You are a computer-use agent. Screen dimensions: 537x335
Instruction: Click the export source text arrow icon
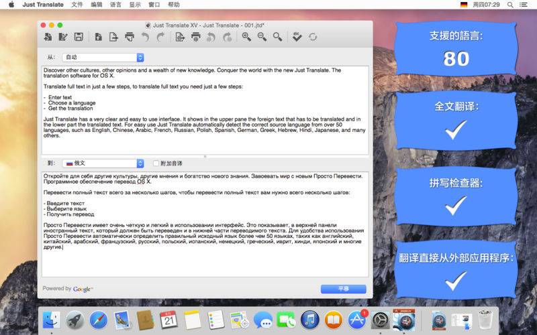tap(113, 37)
